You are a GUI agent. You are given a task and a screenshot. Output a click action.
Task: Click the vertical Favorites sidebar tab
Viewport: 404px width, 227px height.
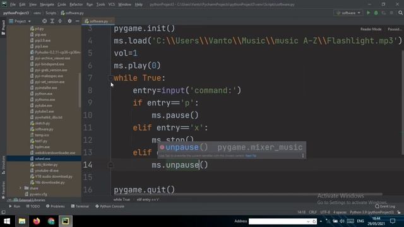[x=3, y=190]
